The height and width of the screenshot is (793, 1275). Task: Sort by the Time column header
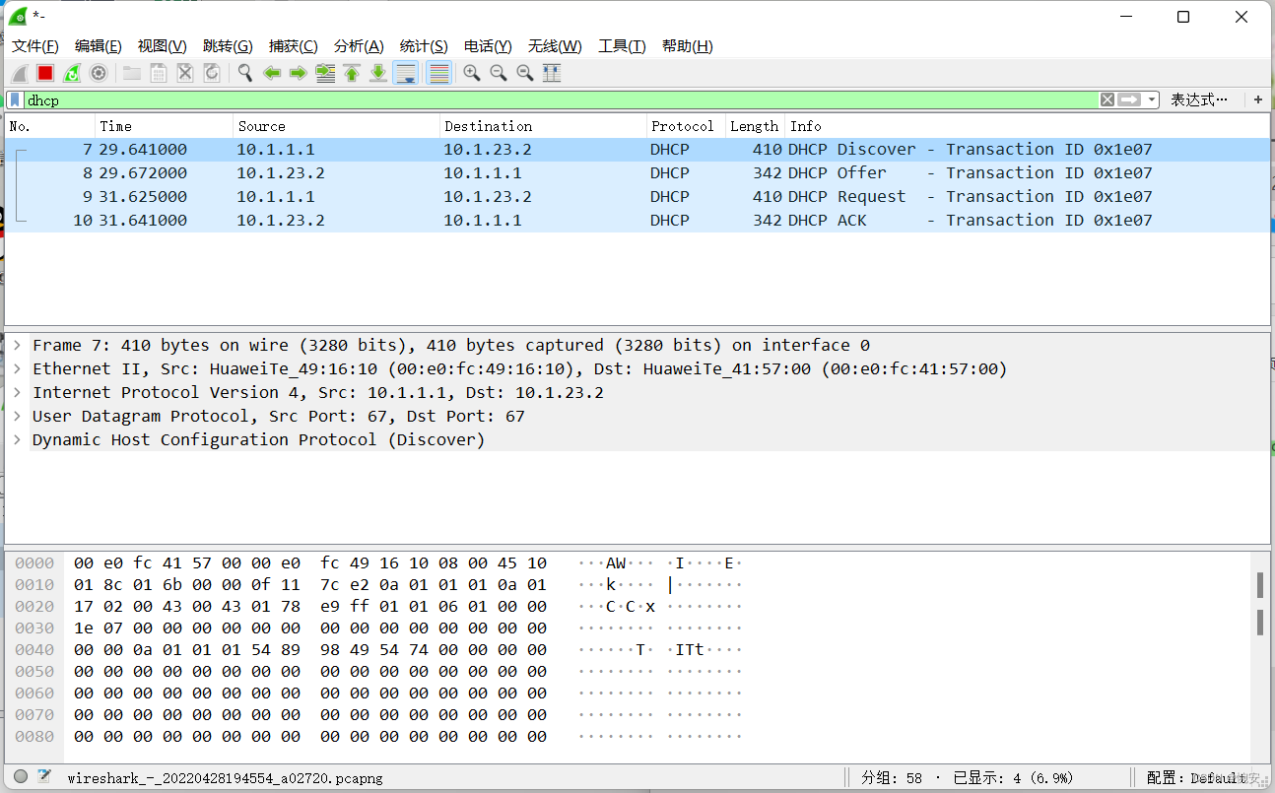point(165,126)
